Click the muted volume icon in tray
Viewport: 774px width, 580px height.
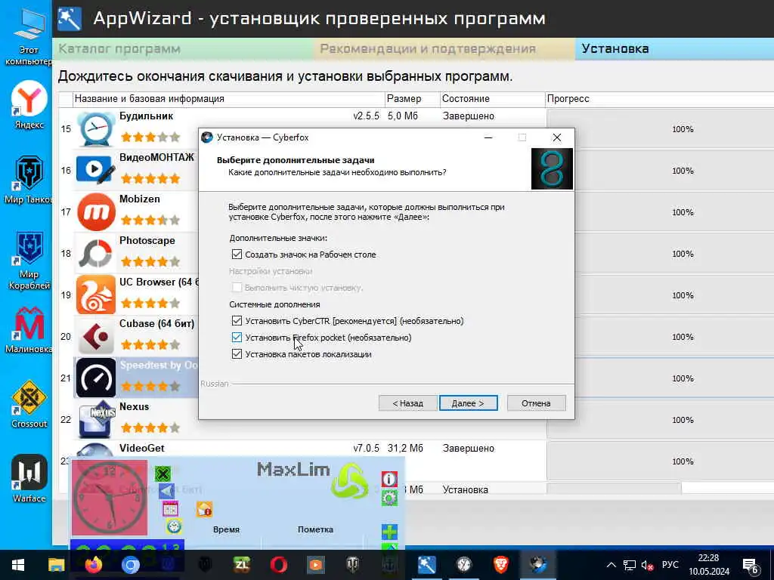[x=647, y=565]
